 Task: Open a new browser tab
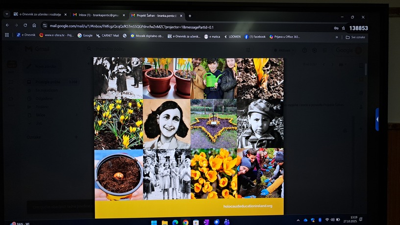(x=190, y=16)
